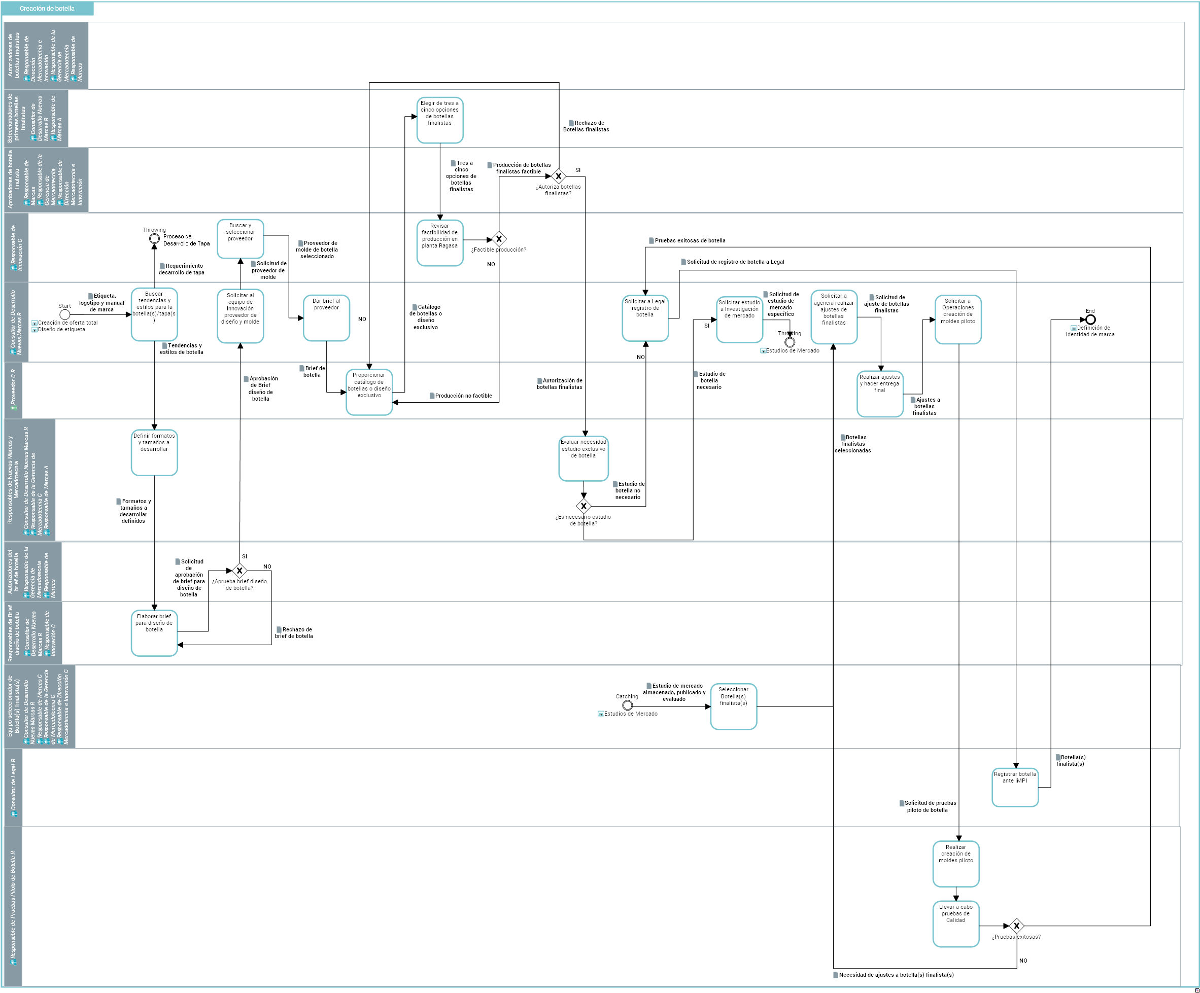Click label Tendencias y estilos de botella
Viewport: 1200px width, 993px height.
[181, 349]
